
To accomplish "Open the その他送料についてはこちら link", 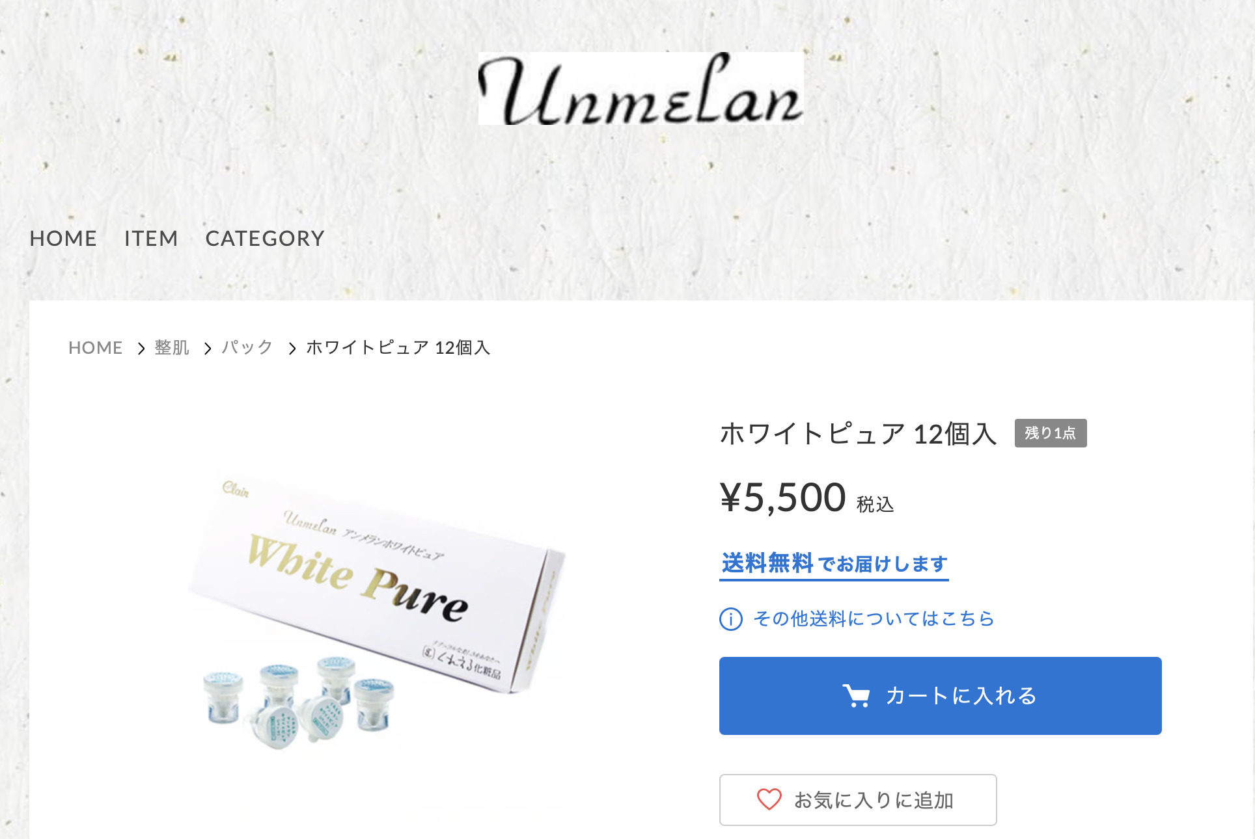I will 874,619.
